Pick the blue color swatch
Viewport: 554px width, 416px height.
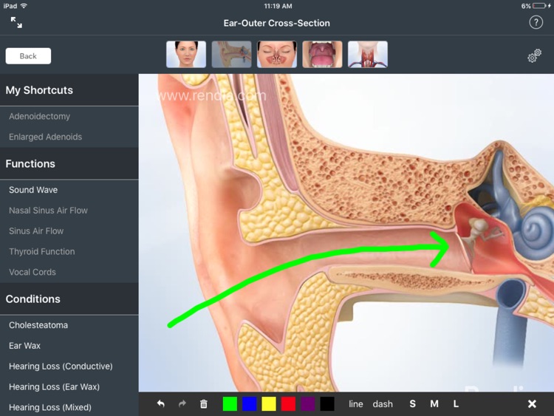pyautogui.click(x=250, y=403)
